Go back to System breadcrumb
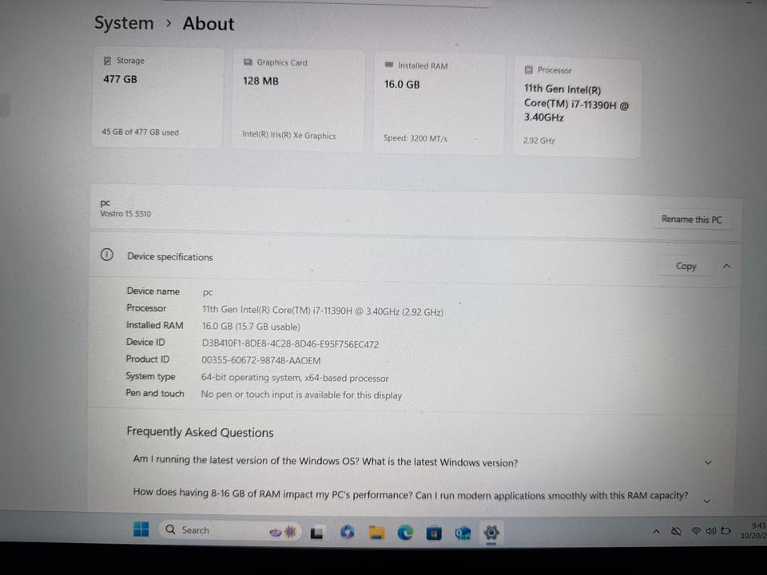 coord(124,23)
